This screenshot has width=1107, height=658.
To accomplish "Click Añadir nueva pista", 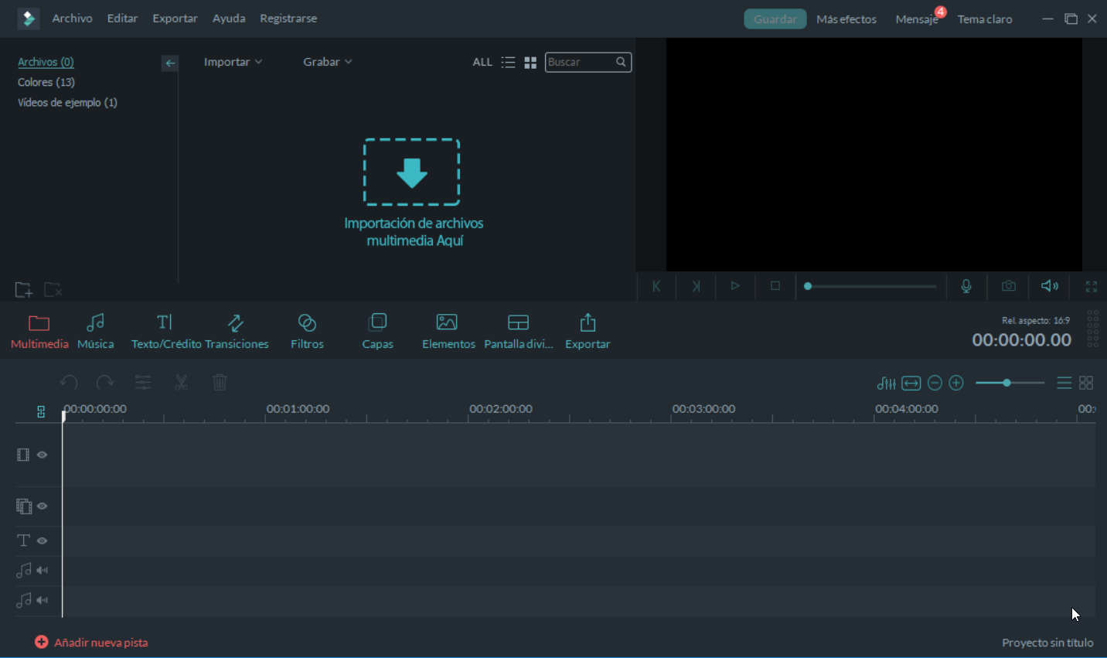I will tap(91, 643).
